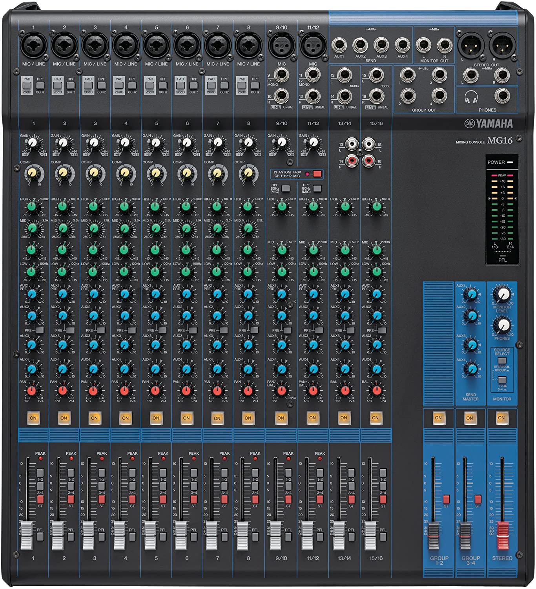Enable channel 5 PAD 26dB switch
This screenshot has width=536, height=589.
pos(150,86)
